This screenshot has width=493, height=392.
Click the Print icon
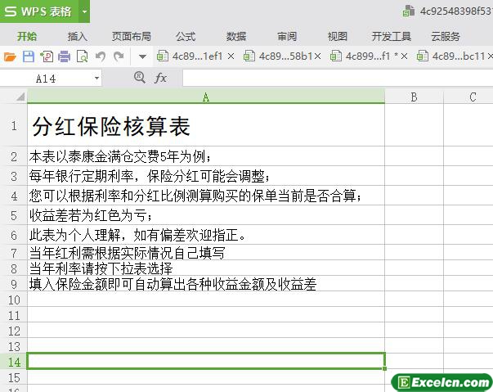pyautogui.click(x=64, y=57)
